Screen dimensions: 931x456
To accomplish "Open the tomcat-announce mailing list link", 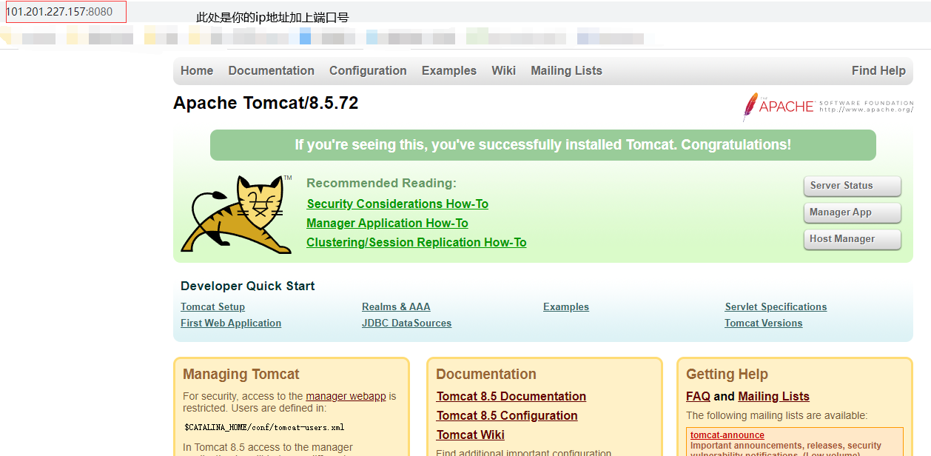I will [x=727, y=435].
